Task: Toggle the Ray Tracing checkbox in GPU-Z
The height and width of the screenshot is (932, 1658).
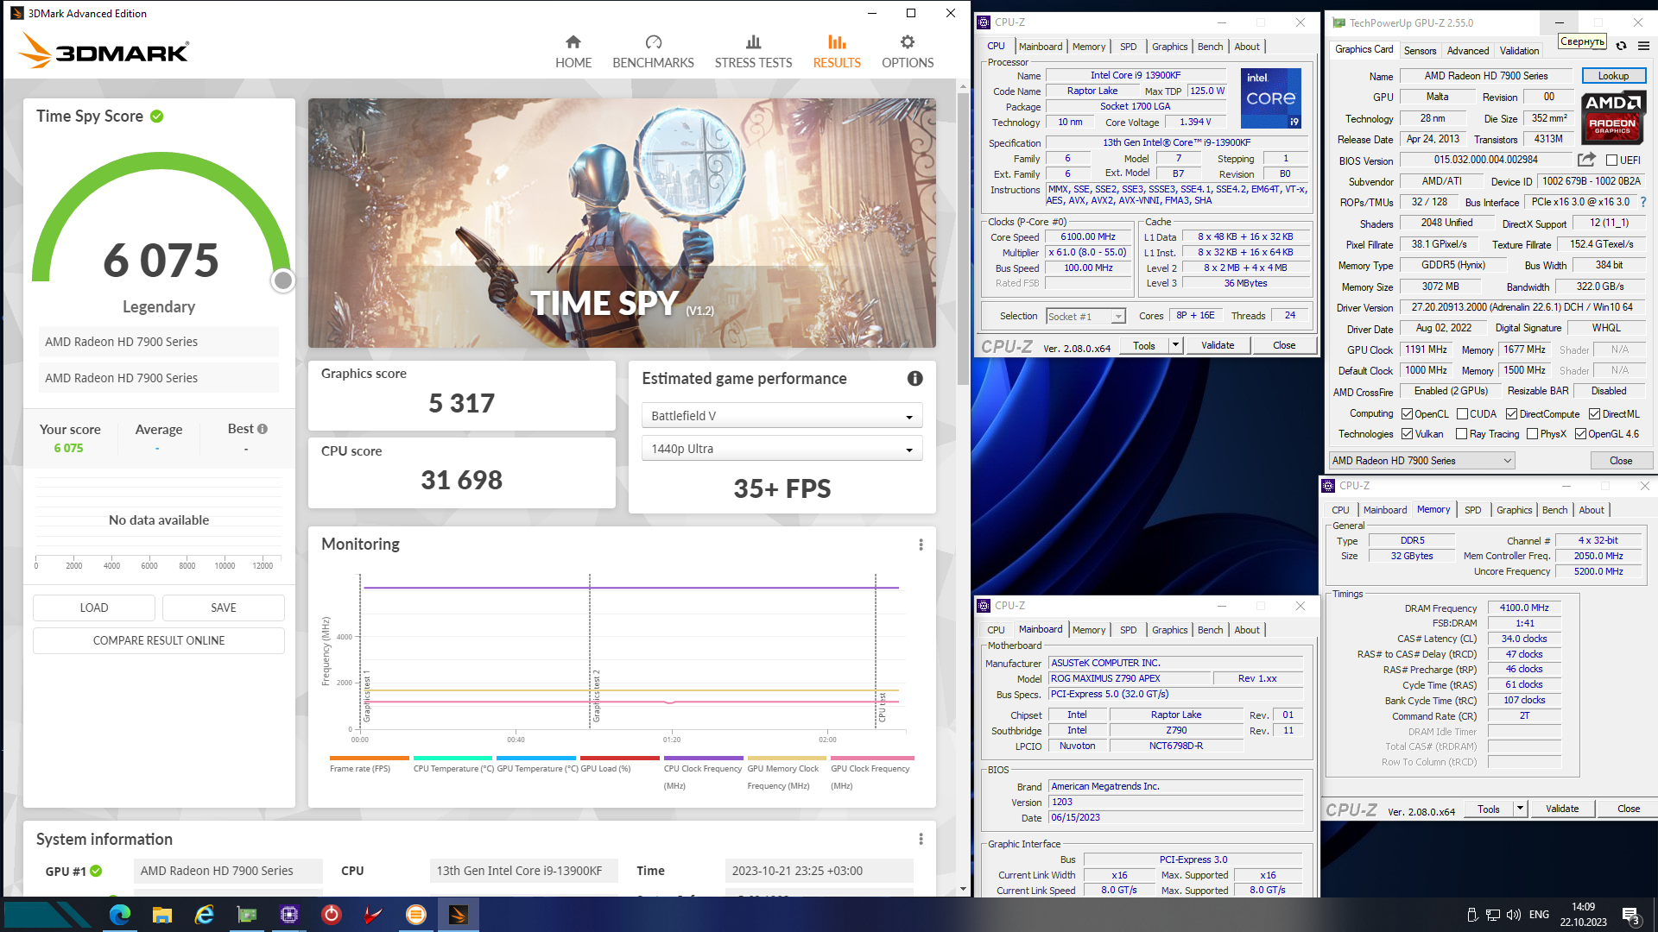Action: click(1462, 434)
